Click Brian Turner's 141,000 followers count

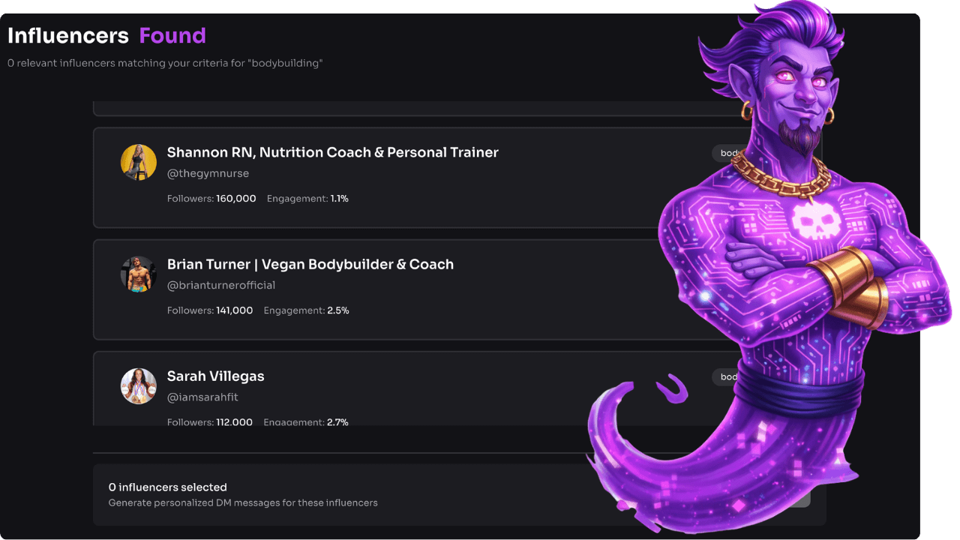235,310
